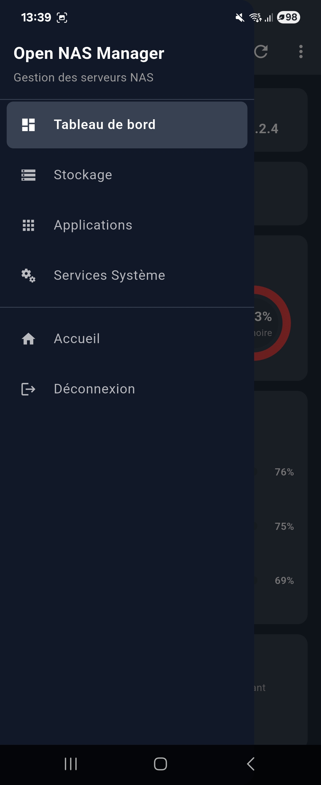Image resolution: width=321 pixels, height=785 pixels.
Task: Click the home icon beside Accueil
Action: coord(28,339)
